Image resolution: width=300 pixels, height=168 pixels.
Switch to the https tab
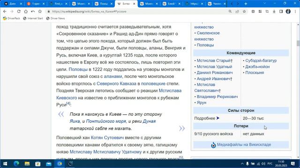[194, 4]
